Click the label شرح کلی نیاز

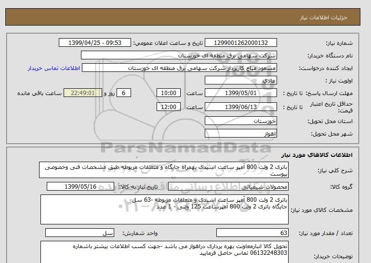tap(335, 171)
